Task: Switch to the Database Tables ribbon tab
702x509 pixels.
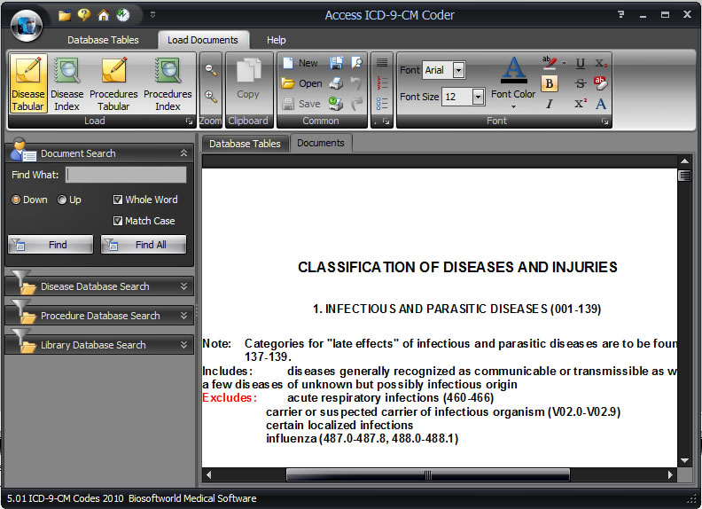Action: point(103,40)
